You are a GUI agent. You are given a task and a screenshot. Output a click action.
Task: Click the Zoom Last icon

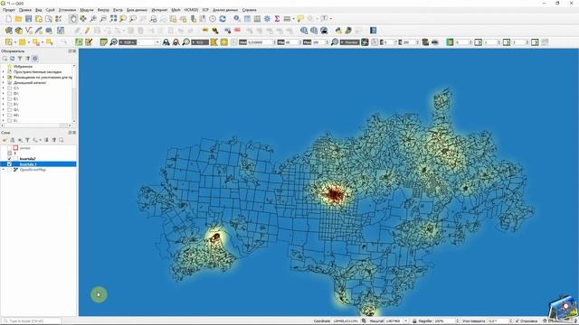pyautogui.click(x=153, y=18)
